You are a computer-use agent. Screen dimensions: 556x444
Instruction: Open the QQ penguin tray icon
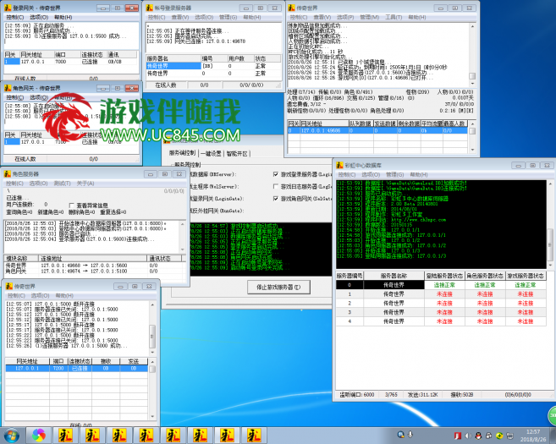tap(478, 436)
